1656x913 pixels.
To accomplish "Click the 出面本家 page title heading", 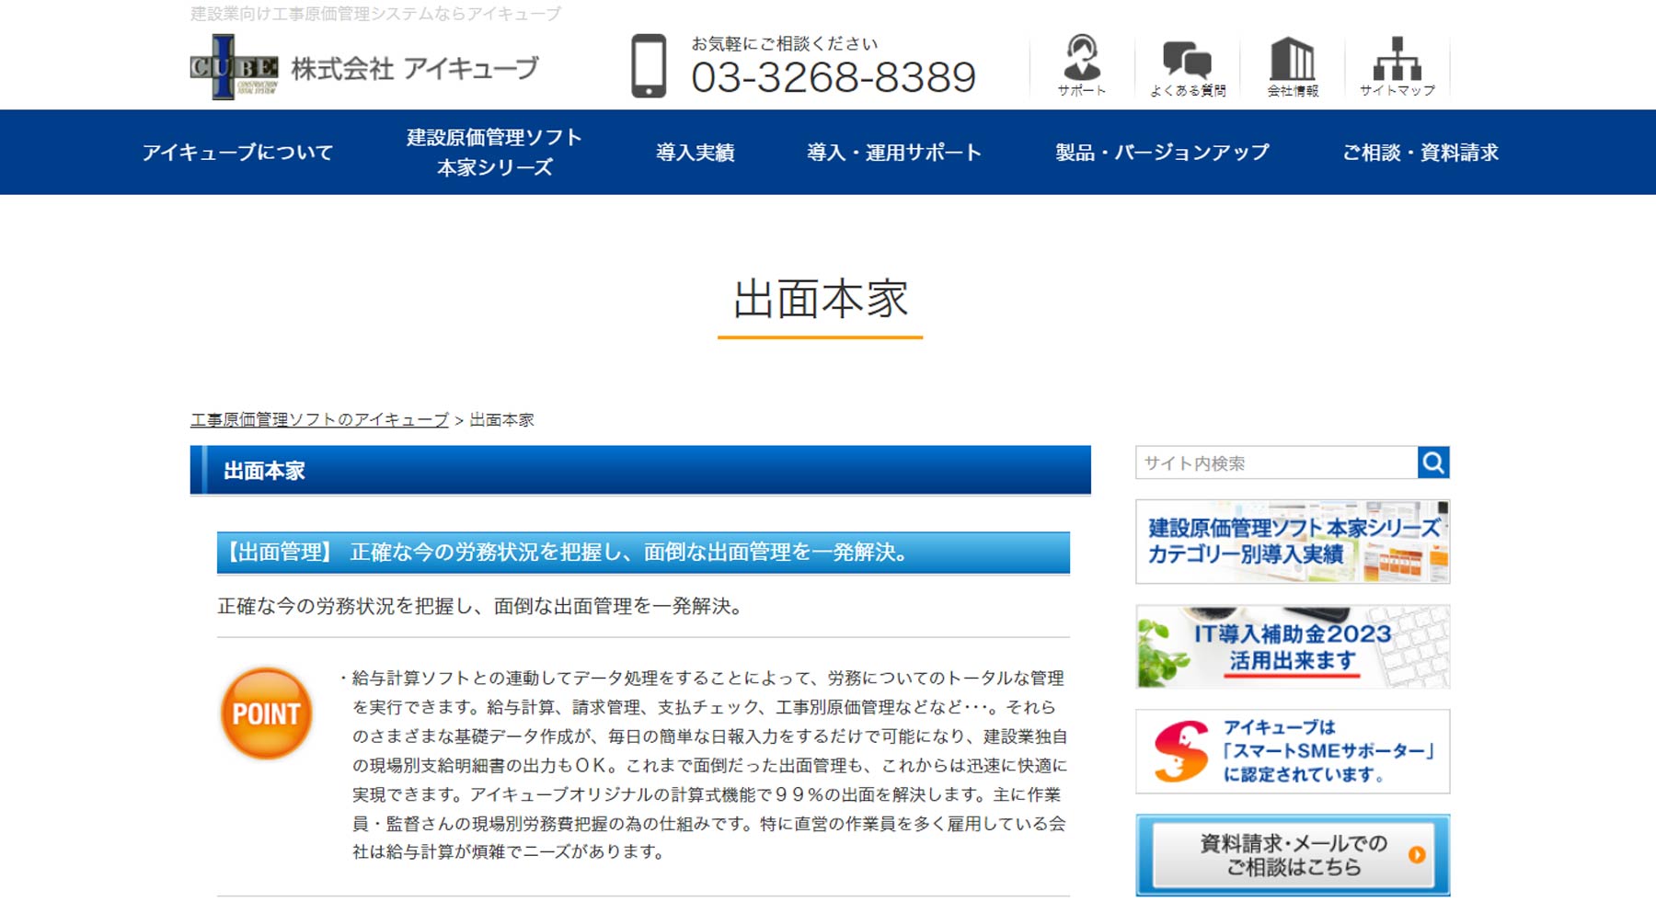I will (x=821, y=300).
